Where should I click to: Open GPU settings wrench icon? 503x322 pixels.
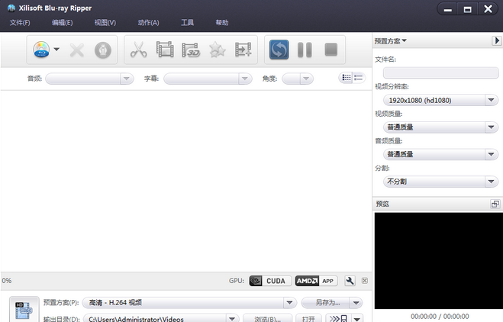pyautogui.click(x=350, y=281)
